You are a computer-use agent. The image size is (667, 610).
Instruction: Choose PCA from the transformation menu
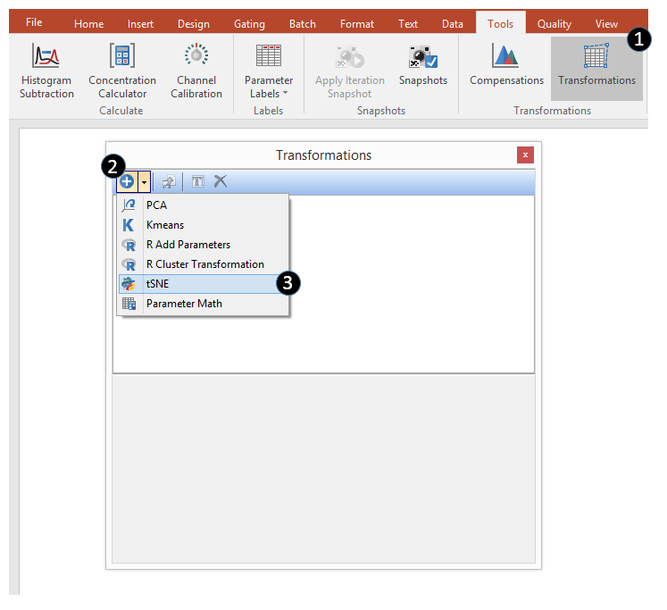[156, 205]
